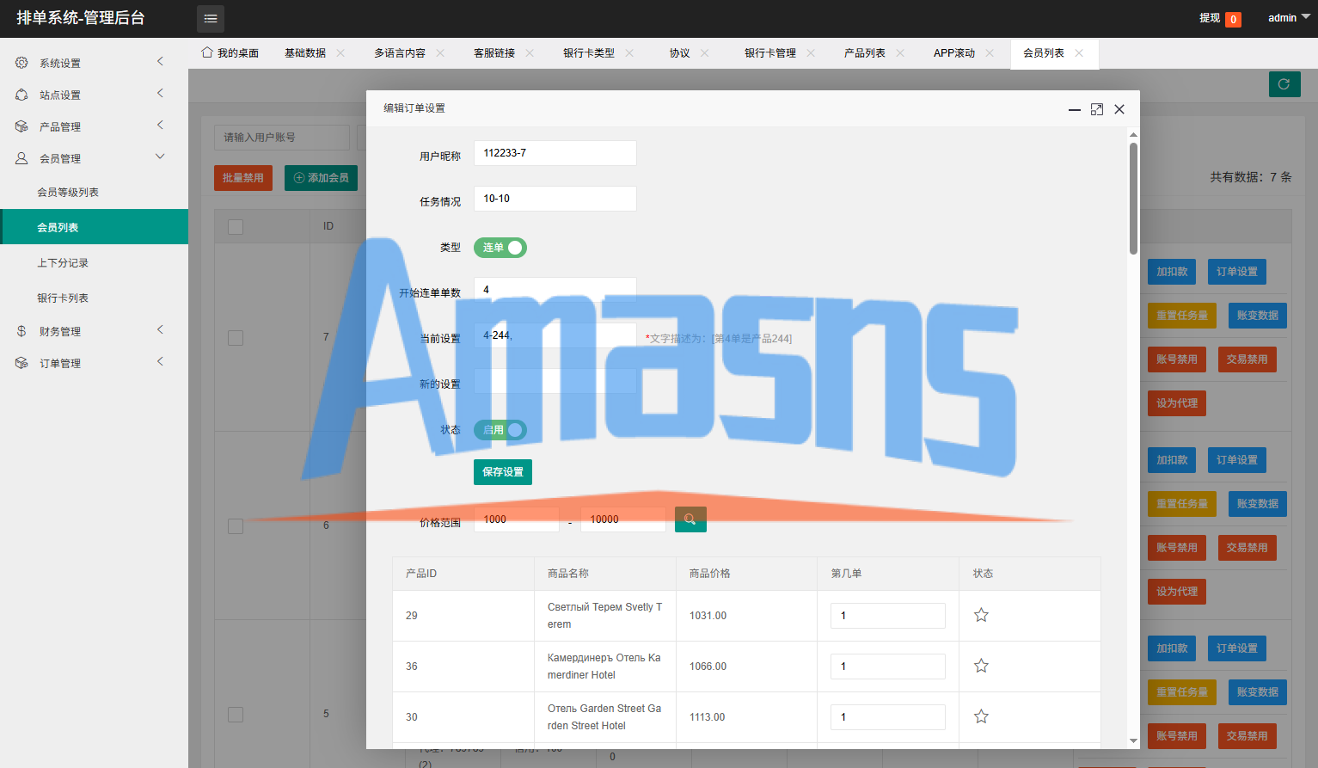Click star icon for product 36
This screenshot has height=768, width=1318.
click(x=981, y=666)
